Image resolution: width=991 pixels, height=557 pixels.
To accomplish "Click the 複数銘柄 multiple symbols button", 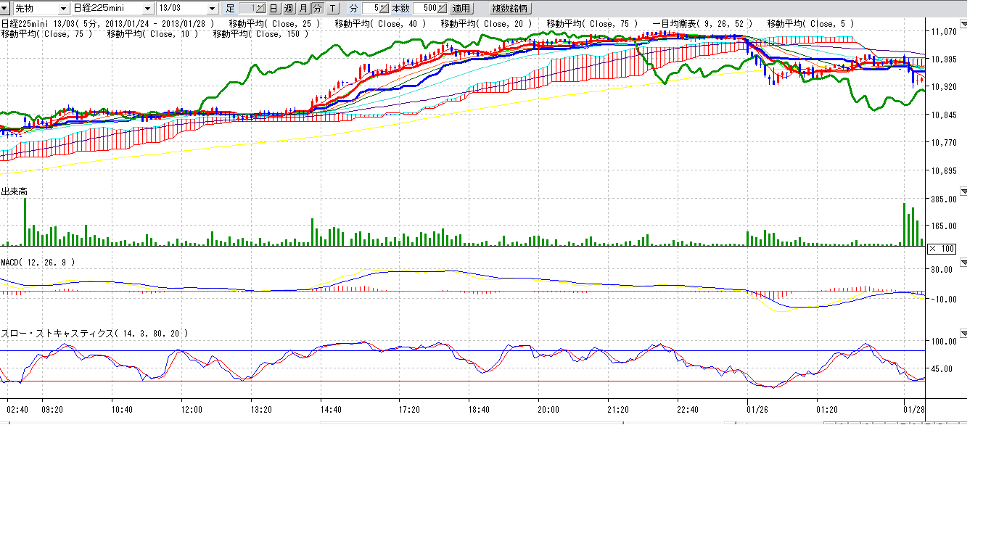I will [510, 9].
